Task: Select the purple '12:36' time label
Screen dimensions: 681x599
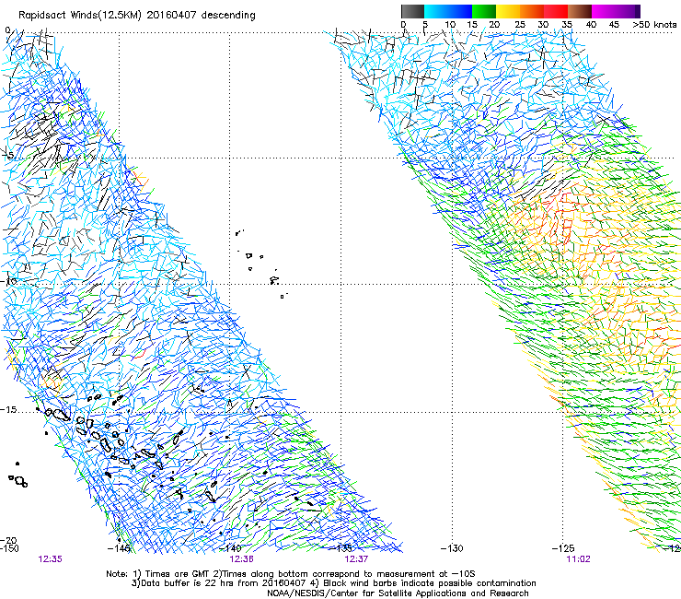Action: point(241,559)
